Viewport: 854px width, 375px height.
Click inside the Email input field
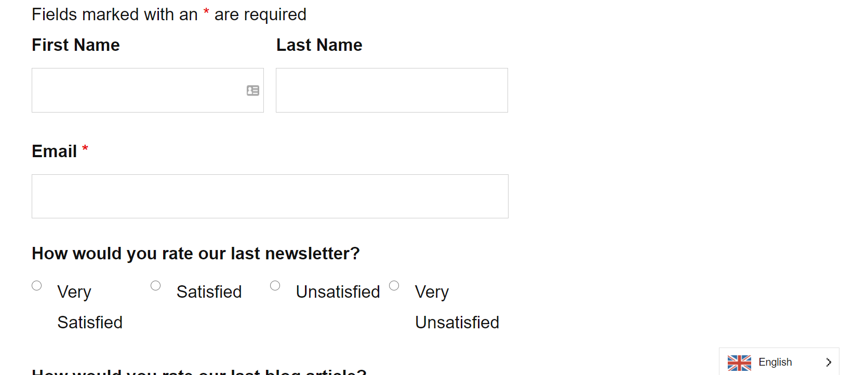point(270,196)
